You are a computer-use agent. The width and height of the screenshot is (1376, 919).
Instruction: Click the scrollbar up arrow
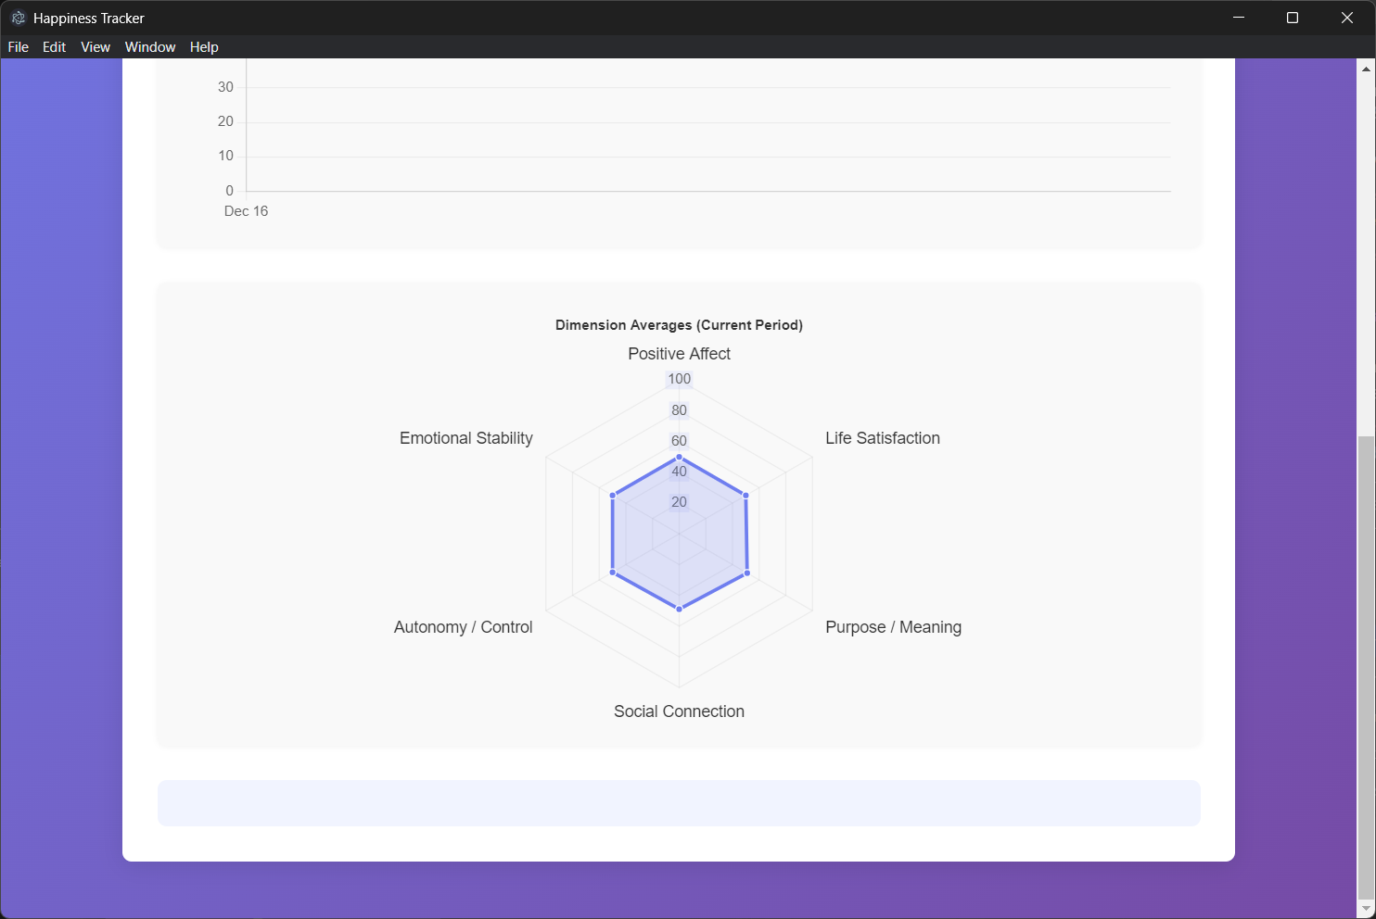click(x=1366, y=69)
